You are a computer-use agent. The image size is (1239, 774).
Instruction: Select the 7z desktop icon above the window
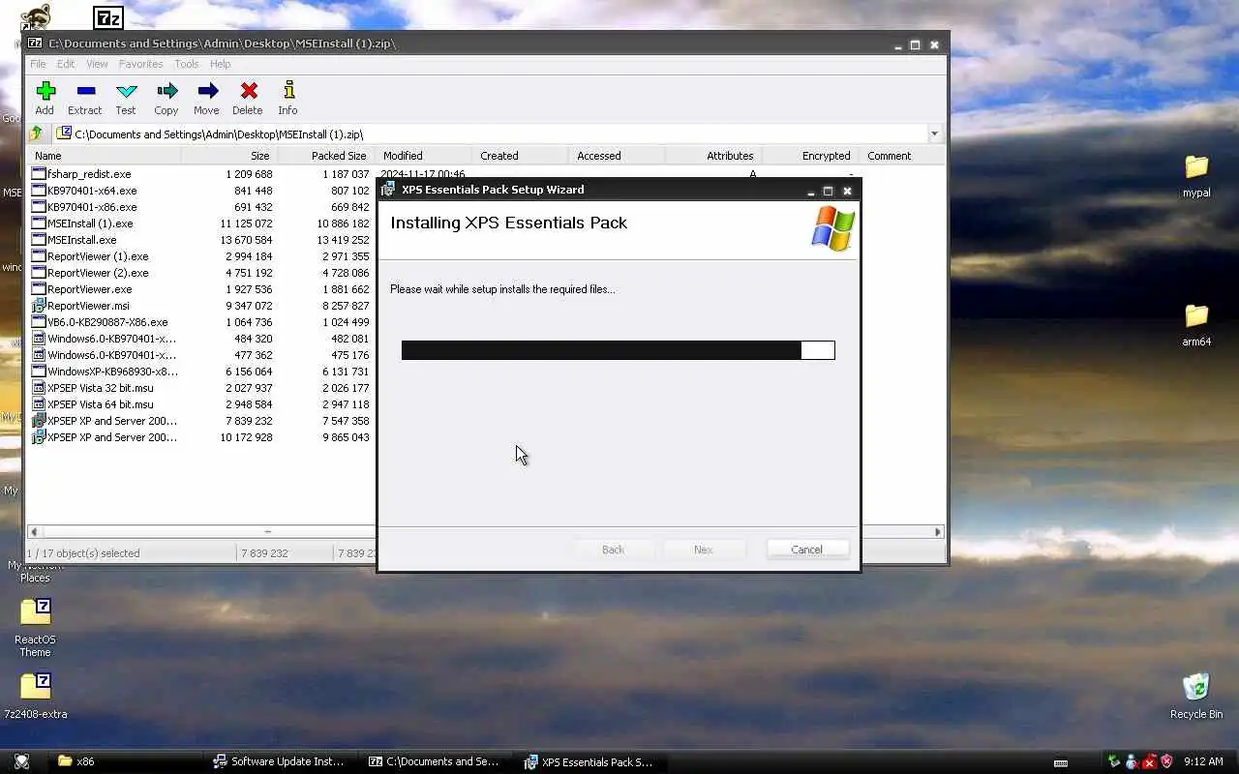pos(107,17)
